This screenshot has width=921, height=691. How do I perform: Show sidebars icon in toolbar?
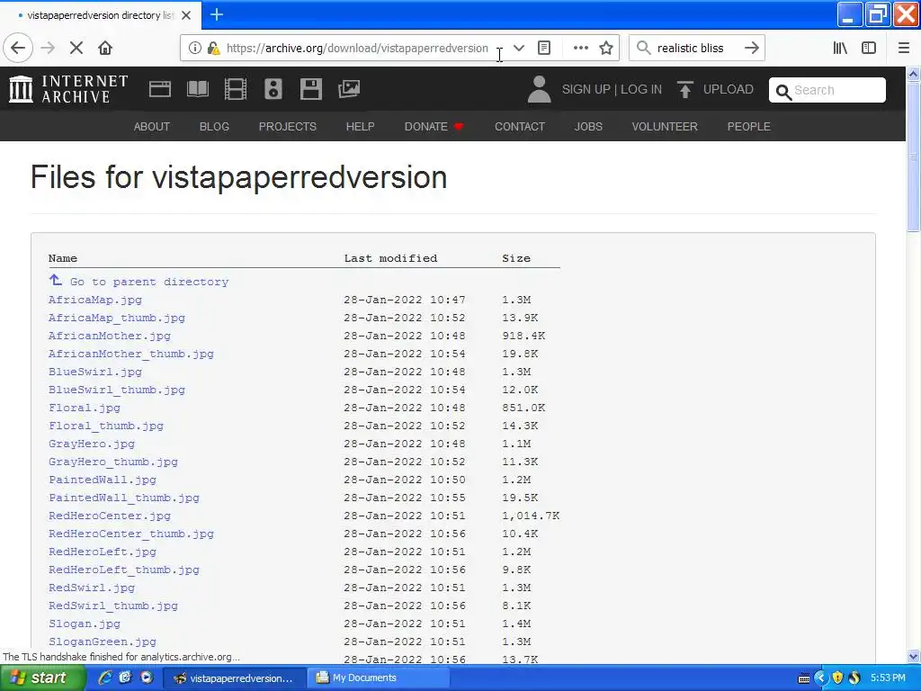(x=869, y=49)
